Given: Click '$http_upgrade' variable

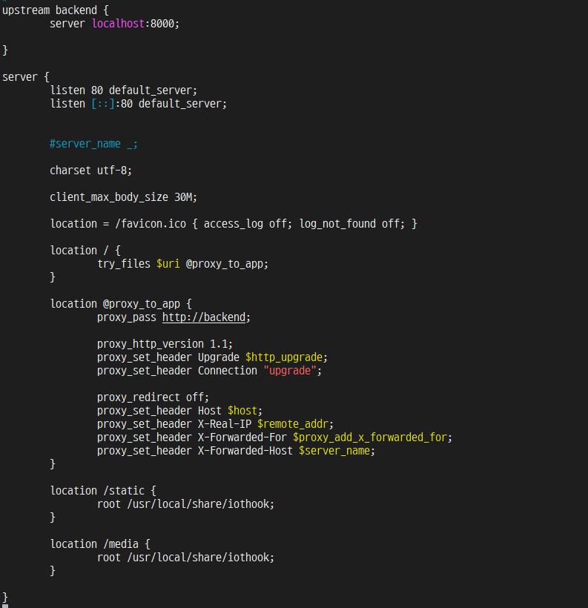Looking at the screenshot, I should tap(284, 357).
